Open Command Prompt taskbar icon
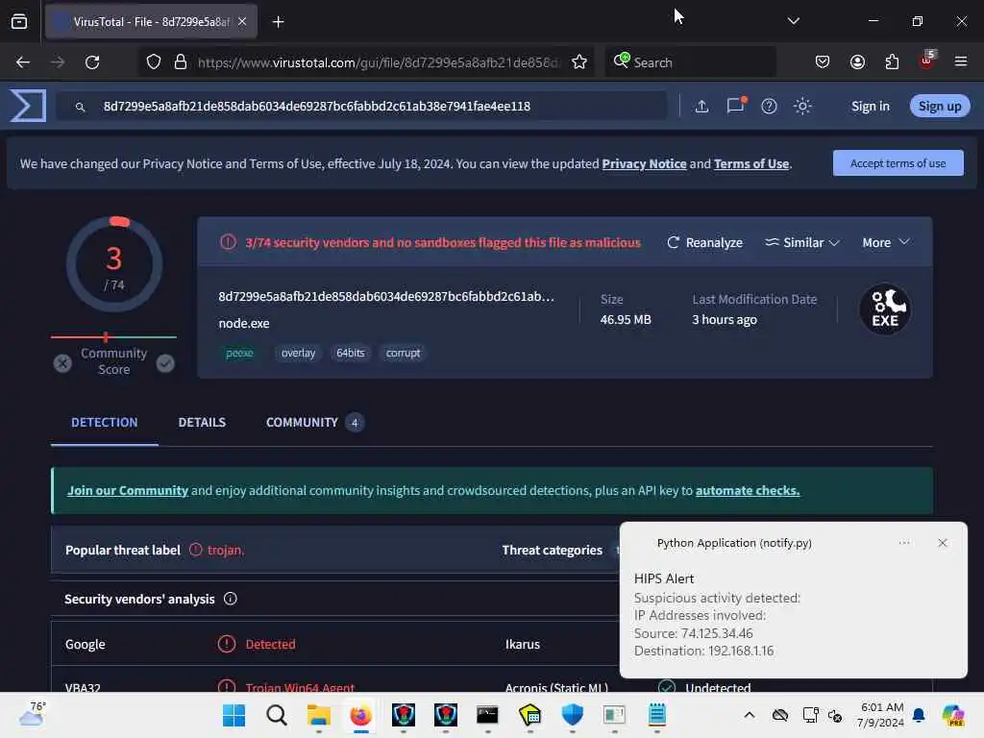984x738 pixels. tap(487, 715)
